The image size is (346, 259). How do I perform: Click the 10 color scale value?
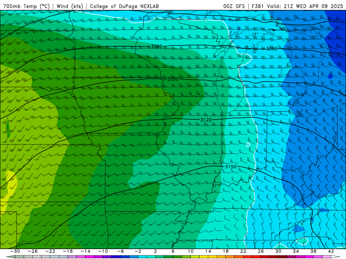click(191, 251)
